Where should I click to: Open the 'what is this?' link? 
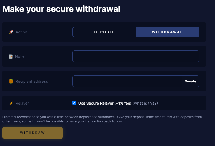145,103
